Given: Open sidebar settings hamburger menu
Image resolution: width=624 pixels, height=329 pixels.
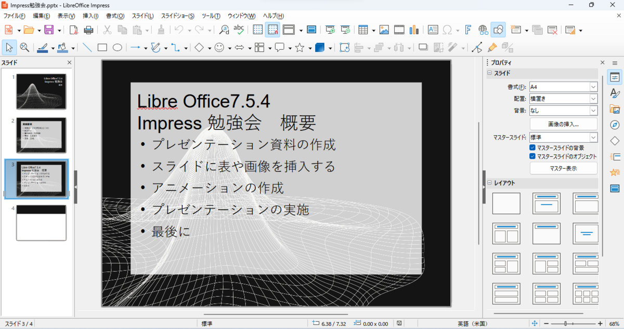Looking at the screenshot, I should (615, 62).
